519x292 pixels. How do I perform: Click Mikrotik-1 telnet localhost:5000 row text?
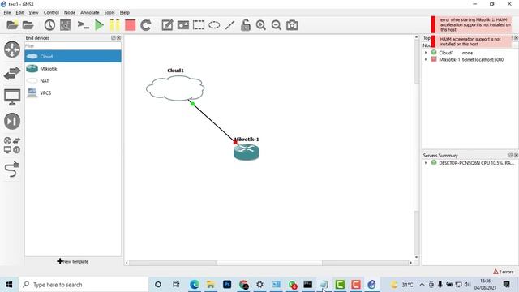tap(471, 59)
